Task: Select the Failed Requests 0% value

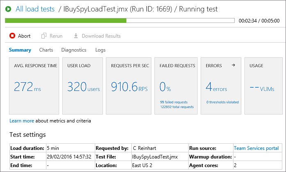Action: 165,87
